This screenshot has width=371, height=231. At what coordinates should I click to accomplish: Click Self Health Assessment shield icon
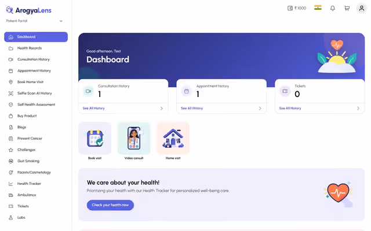(10, 105)
